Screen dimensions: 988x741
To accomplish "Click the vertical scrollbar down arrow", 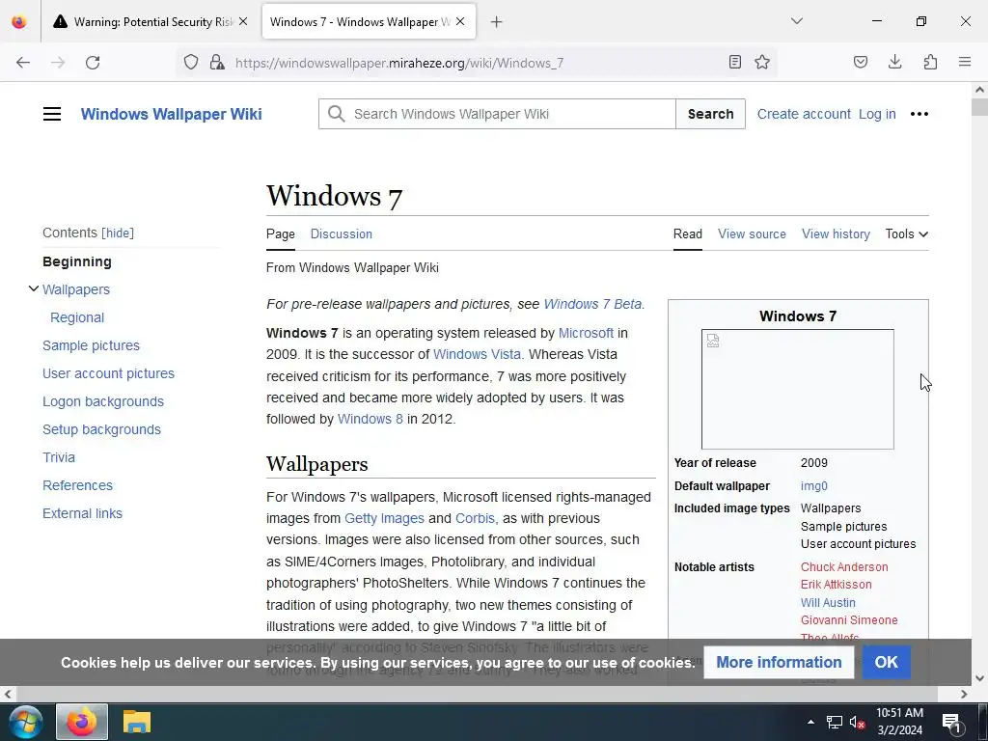I will coord(979,678).
